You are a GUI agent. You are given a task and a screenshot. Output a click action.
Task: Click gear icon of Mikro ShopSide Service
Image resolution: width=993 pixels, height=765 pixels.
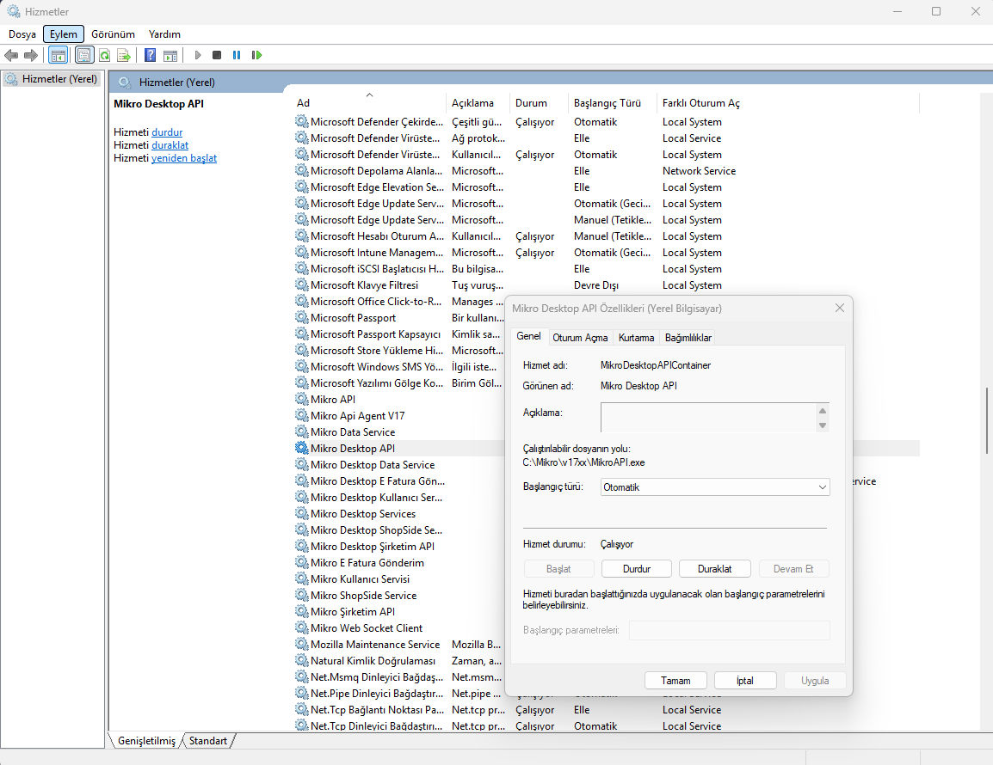click(302, 596)
